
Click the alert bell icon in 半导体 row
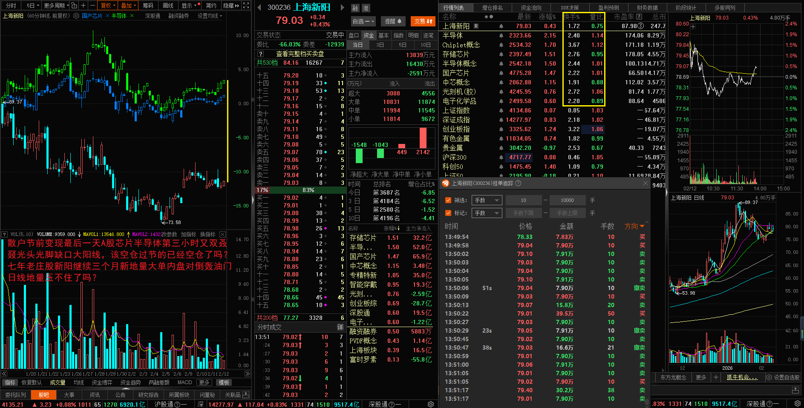tap(501, 36)
